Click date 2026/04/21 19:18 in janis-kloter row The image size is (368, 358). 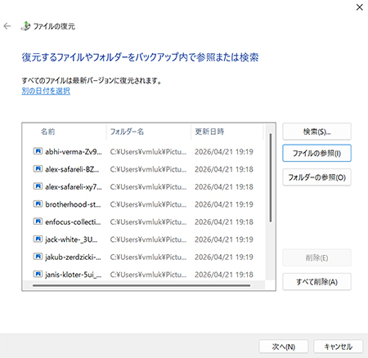click(x=224, y=275)
